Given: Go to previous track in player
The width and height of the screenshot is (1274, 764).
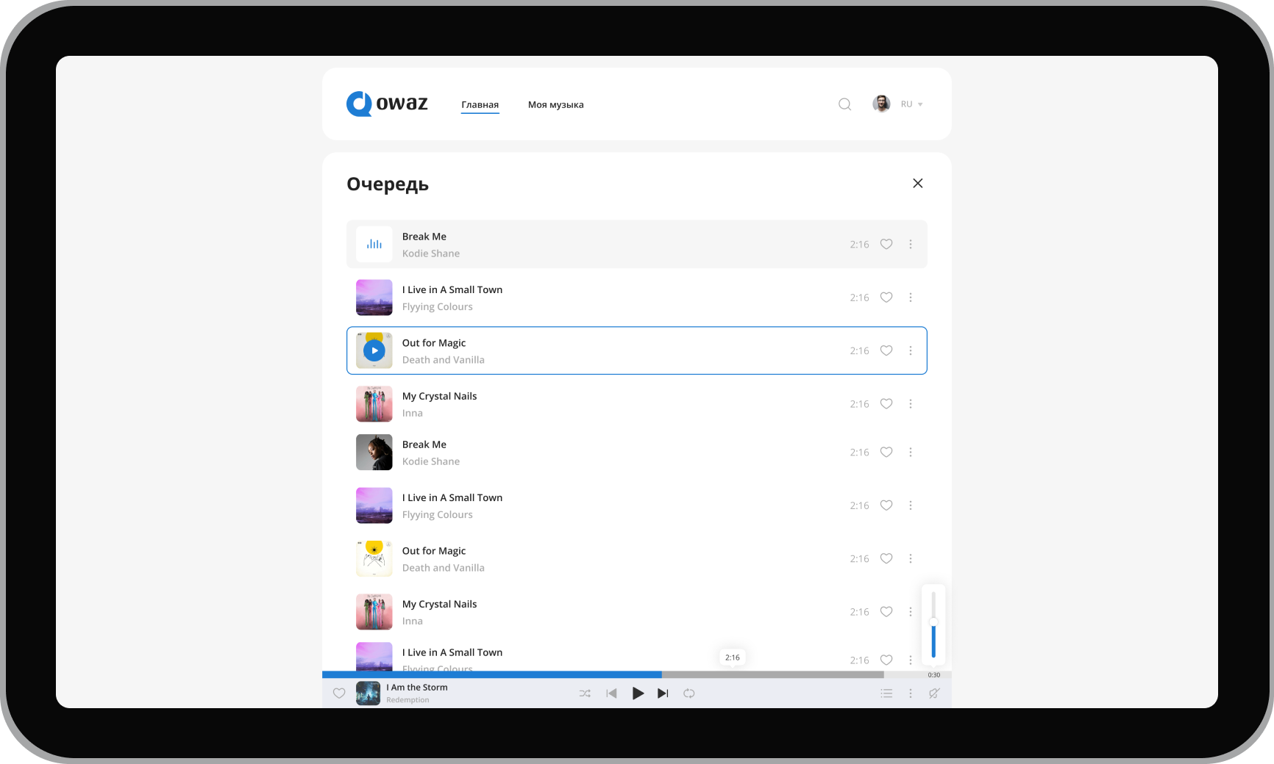Looking at the screenshot, I should pyautogui.click(x=611, y=693).
